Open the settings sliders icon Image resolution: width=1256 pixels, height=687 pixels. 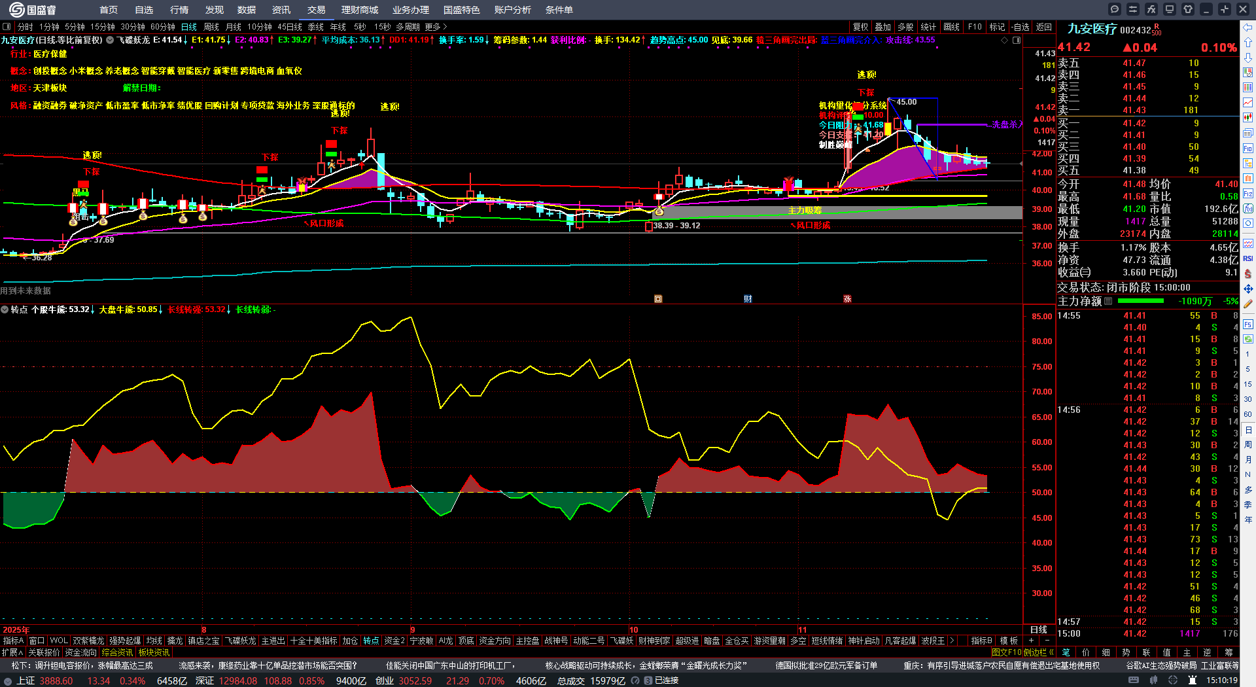tap(1133, 9)
